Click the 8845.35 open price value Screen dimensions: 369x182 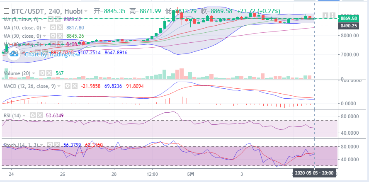[114, 11]
